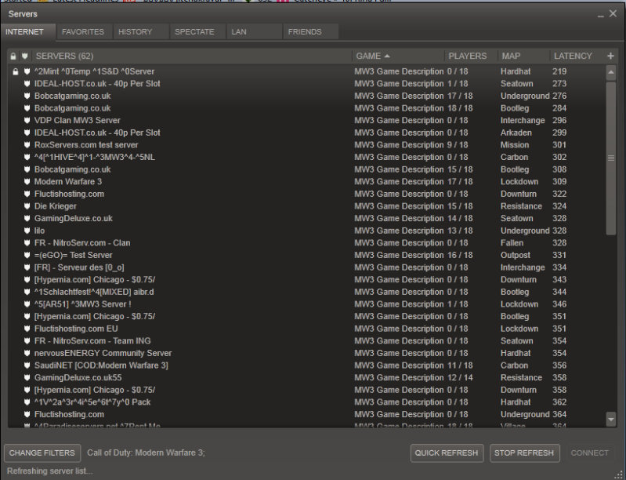Click shield icon next to SaudiNET server

pyautogui.click(x=26, y=365)
